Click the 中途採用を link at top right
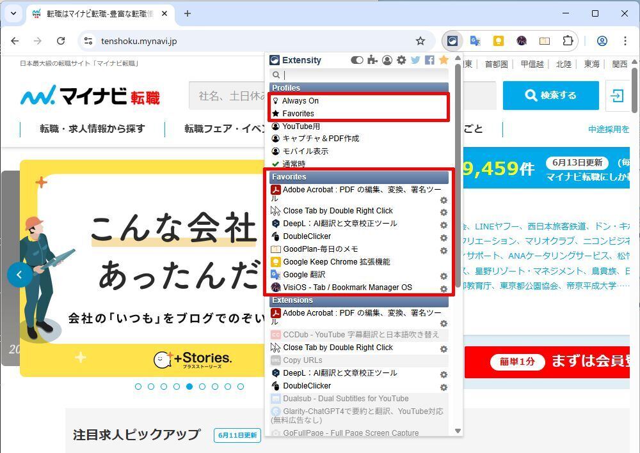 [609, 129]
